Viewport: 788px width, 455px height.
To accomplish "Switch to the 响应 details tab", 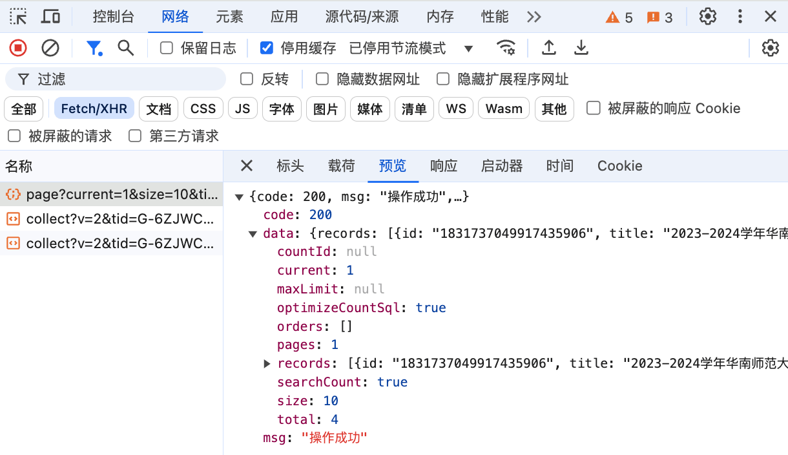I will pyautogui.click(x=444, y=166).
